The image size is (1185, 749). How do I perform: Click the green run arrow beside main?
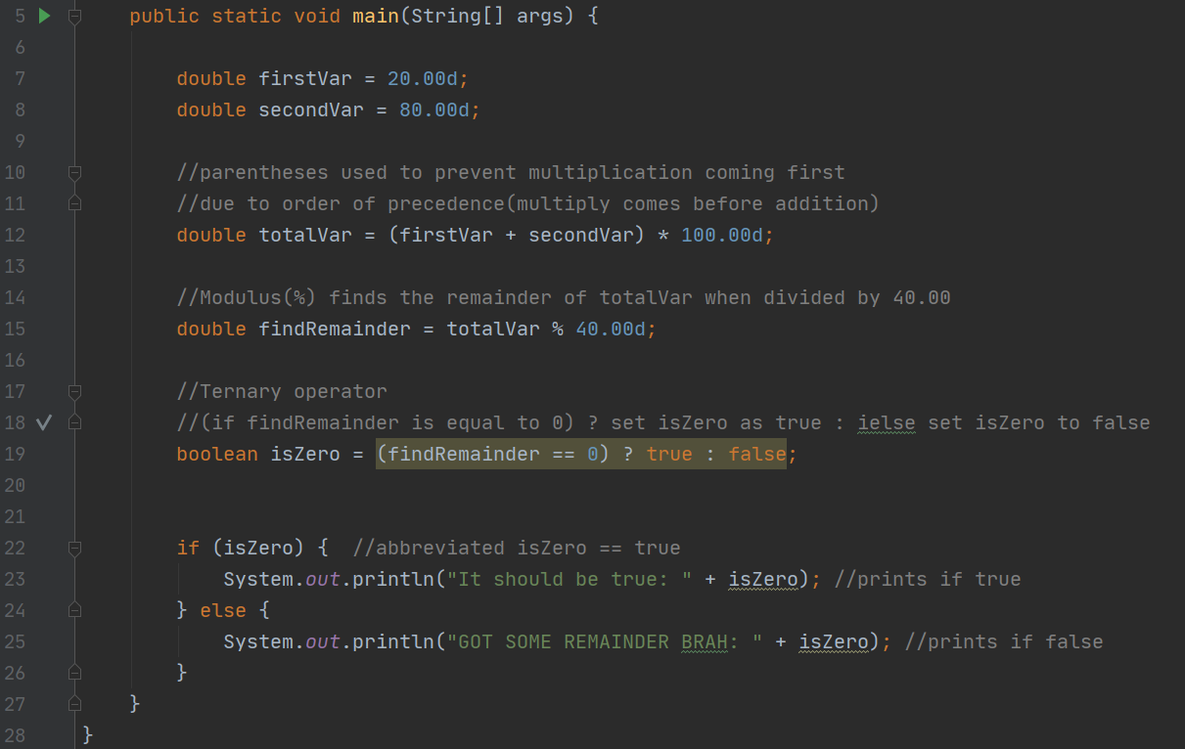point(44,16)
